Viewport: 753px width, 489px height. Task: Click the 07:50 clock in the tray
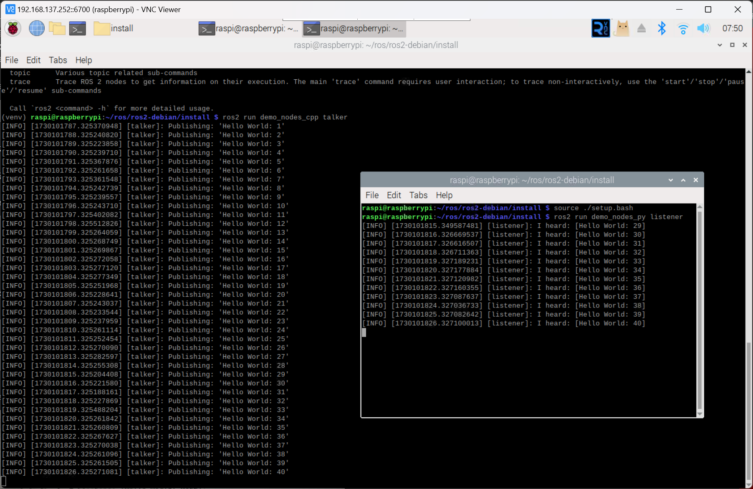tap(732, 28)
